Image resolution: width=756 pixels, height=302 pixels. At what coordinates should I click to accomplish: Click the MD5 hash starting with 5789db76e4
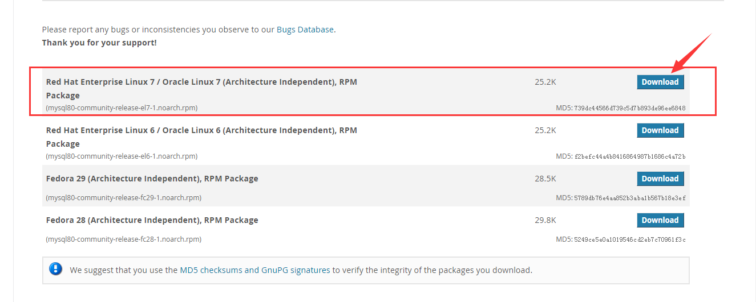(x=630, y=198)
